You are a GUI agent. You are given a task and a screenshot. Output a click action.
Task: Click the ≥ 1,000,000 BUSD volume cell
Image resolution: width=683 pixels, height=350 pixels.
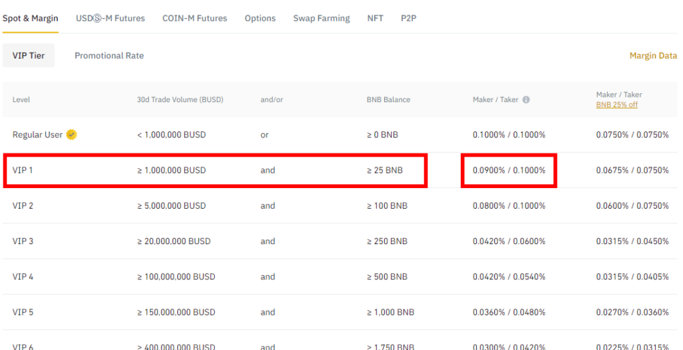click(x=171, y=170)
